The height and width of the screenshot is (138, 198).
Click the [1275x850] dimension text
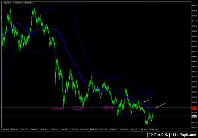click(x=159, y=135)
